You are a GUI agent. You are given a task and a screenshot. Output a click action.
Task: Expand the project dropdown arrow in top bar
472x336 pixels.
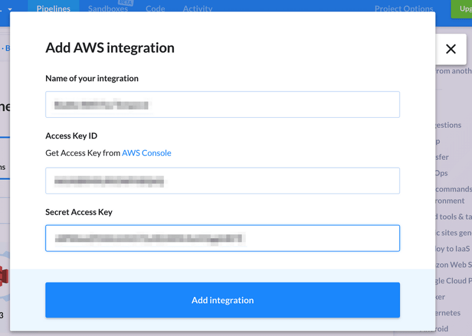(10, 9)
